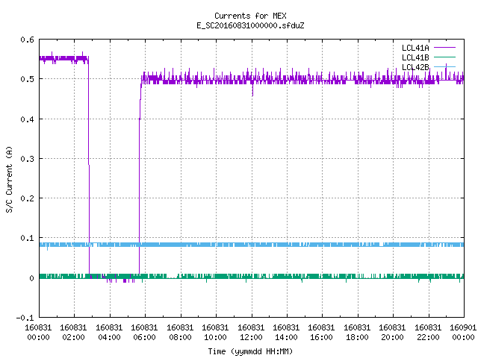Click the x-axis tick 160831 12:00
Viewport: 478px width, 358px height.
tap(251, 333)
